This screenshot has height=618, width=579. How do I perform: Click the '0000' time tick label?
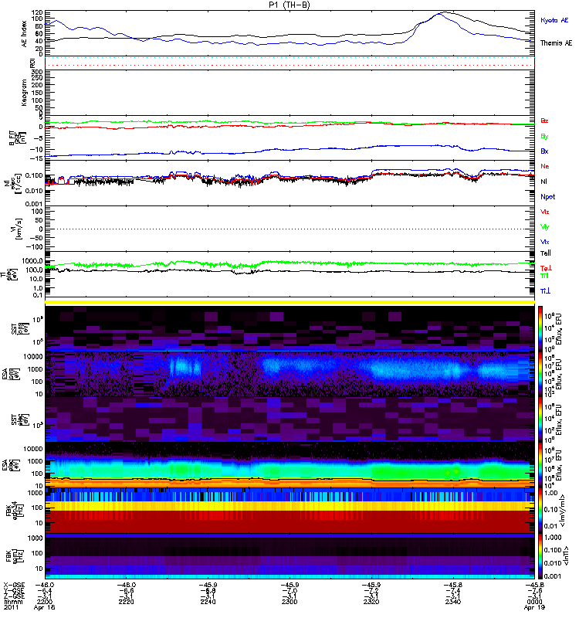[534, 602]
